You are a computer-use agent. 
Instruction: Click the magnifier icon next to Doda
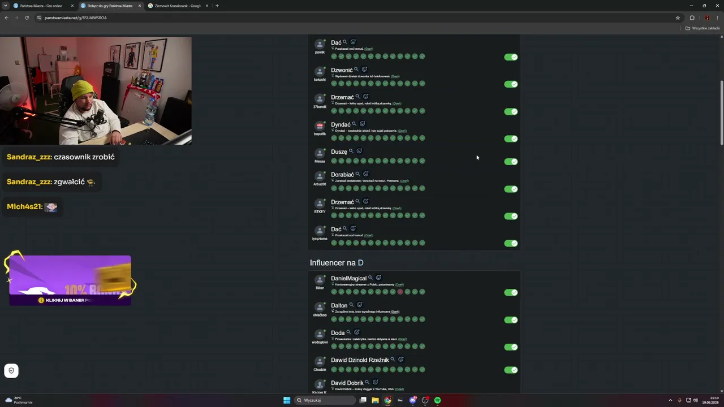coord(348,332)
